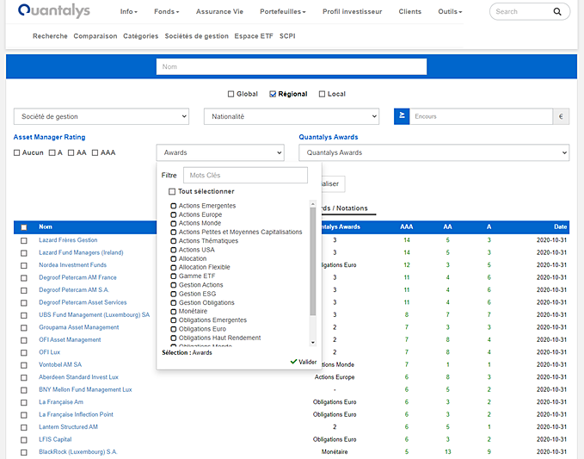The width and height of the screenshot is (584, 459).
Task: Open BlackRock (Luxembourg) S.A. link
Action: pyautogui.click(x=78, y=452)
